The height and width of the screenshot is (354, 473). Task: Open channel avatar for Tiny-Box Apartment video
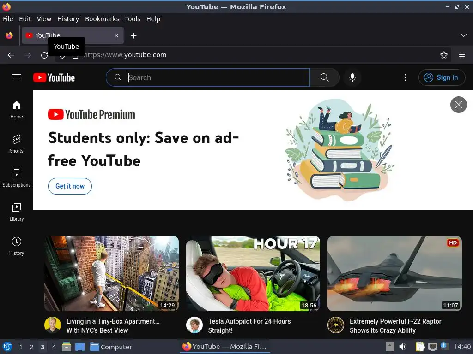point(53,325)
